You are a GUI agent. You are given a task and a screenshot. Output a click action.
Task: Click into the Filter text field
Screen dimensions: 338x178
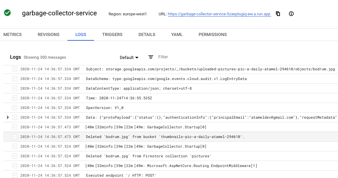[200, 57]
